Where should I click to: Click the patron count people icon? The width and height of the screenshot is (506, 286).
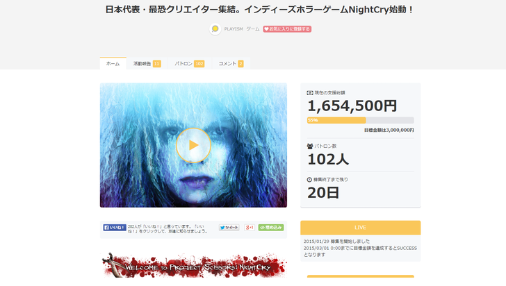[x=310, y=146]
